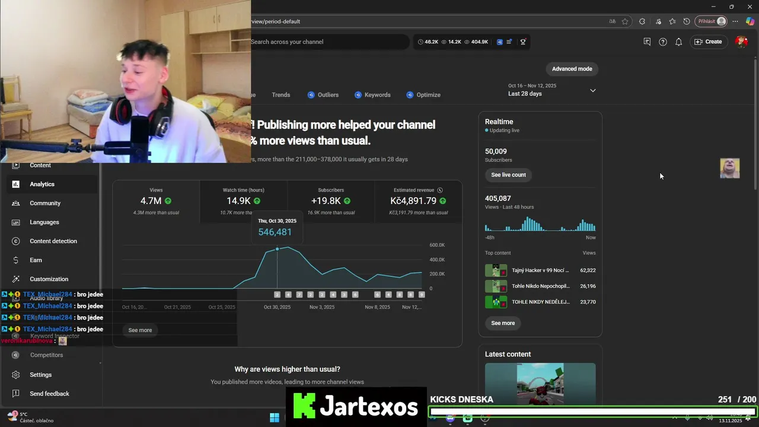Viewport: 759px width, 427px height.
Task: Click the Search across your channel field
Action: tap(329, 42)
